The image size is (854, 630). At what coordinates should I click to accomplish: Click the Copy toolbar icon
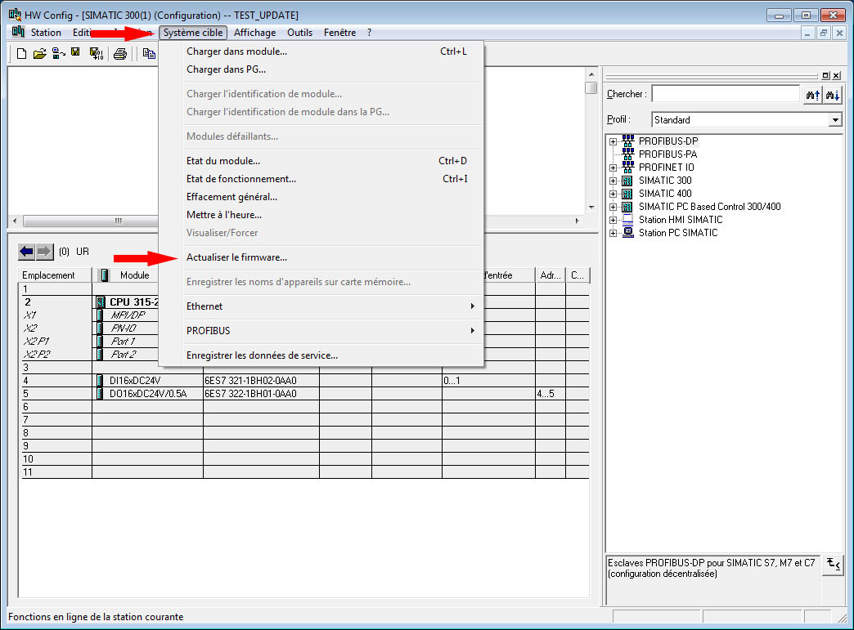coord(148,54)
